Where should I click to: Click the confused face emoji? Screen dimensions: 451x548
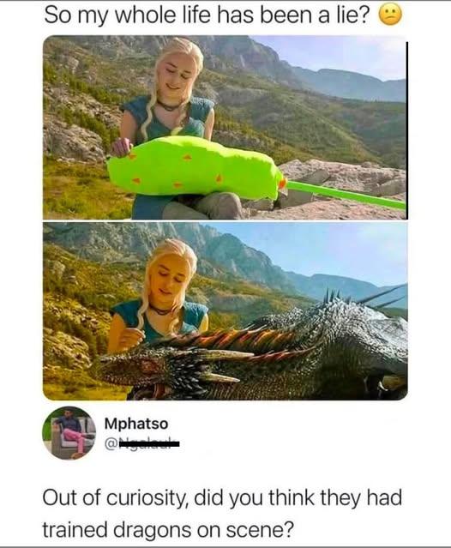390,15
